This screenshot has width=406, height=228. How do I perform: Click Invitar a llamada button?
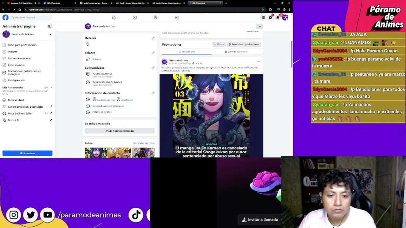(x=260, y=219)
